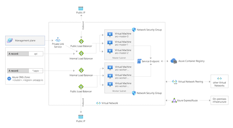Select the upper Network Security Group shield
The width and height of the screenshot is (233, 128).
pyautogui.click(x=134, y=30)
